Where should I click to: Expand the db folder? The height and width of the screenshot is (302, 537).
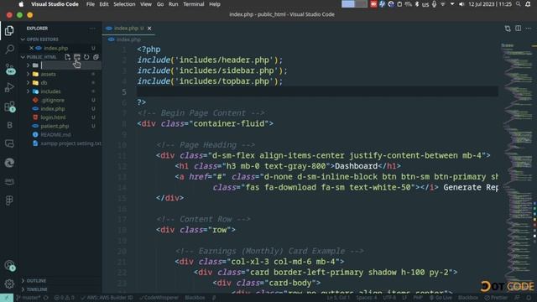pos(44,82)
